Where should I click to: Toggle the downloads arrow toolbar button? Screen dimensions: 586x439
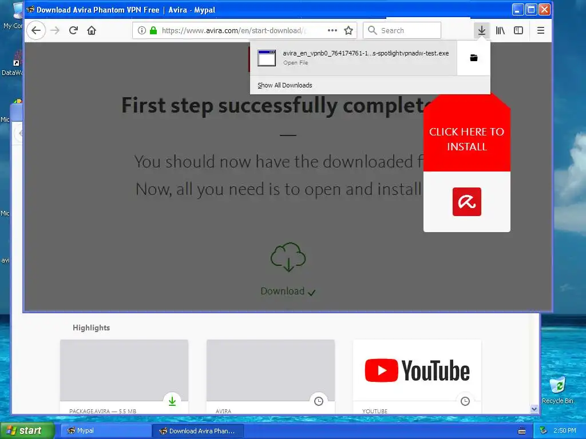[x=482, y=30]
